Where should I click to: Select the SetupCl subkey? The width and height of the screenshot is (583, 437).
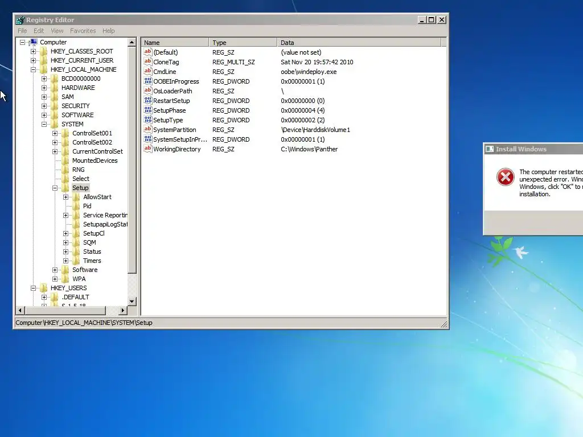click(x=94, y=233)
